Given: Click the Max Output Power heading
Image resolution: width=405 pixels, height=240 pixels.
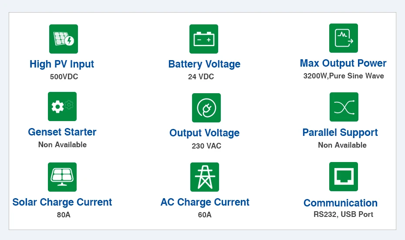Looking at the screenshot, I should 343,63.
